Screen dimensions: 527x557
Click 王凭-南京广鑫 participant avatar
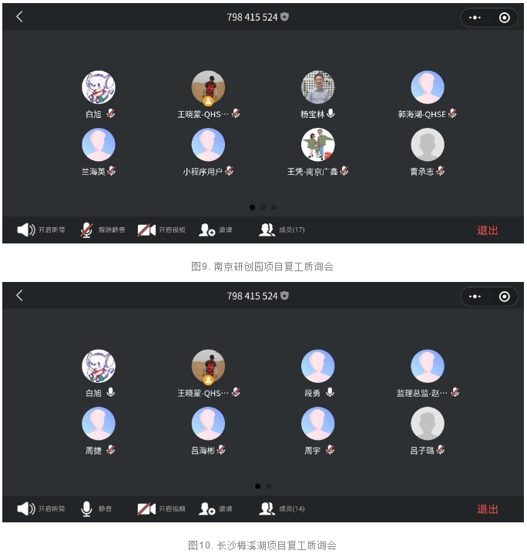tap(317, 145)
